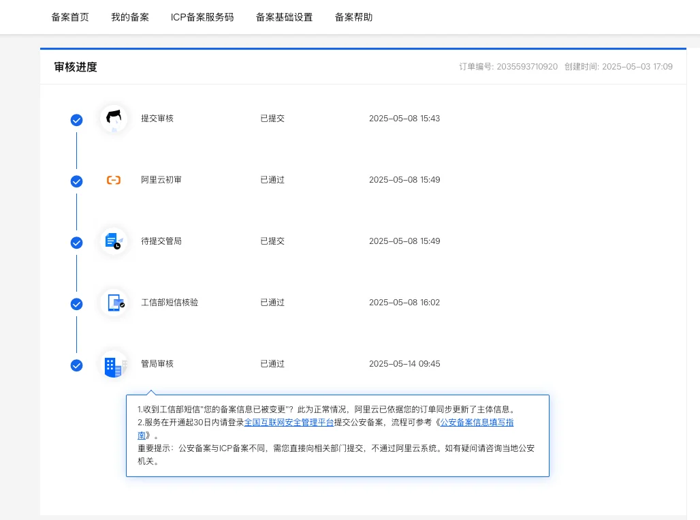Select the 阿里云初审 step icon
This screenshot has height=520, width=700.
(x=113, y=179)
